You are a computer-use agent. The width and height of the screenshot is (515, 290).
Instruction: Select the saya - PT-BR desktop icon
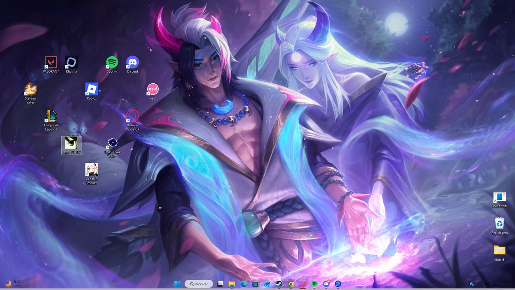(x=71, y=145)
